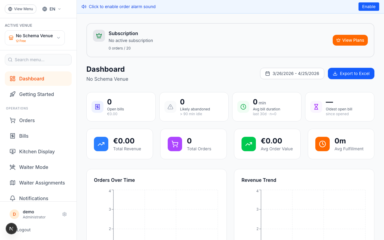Open the date range picker
This screenshot has width=384, height=240.
coord(292,73)
